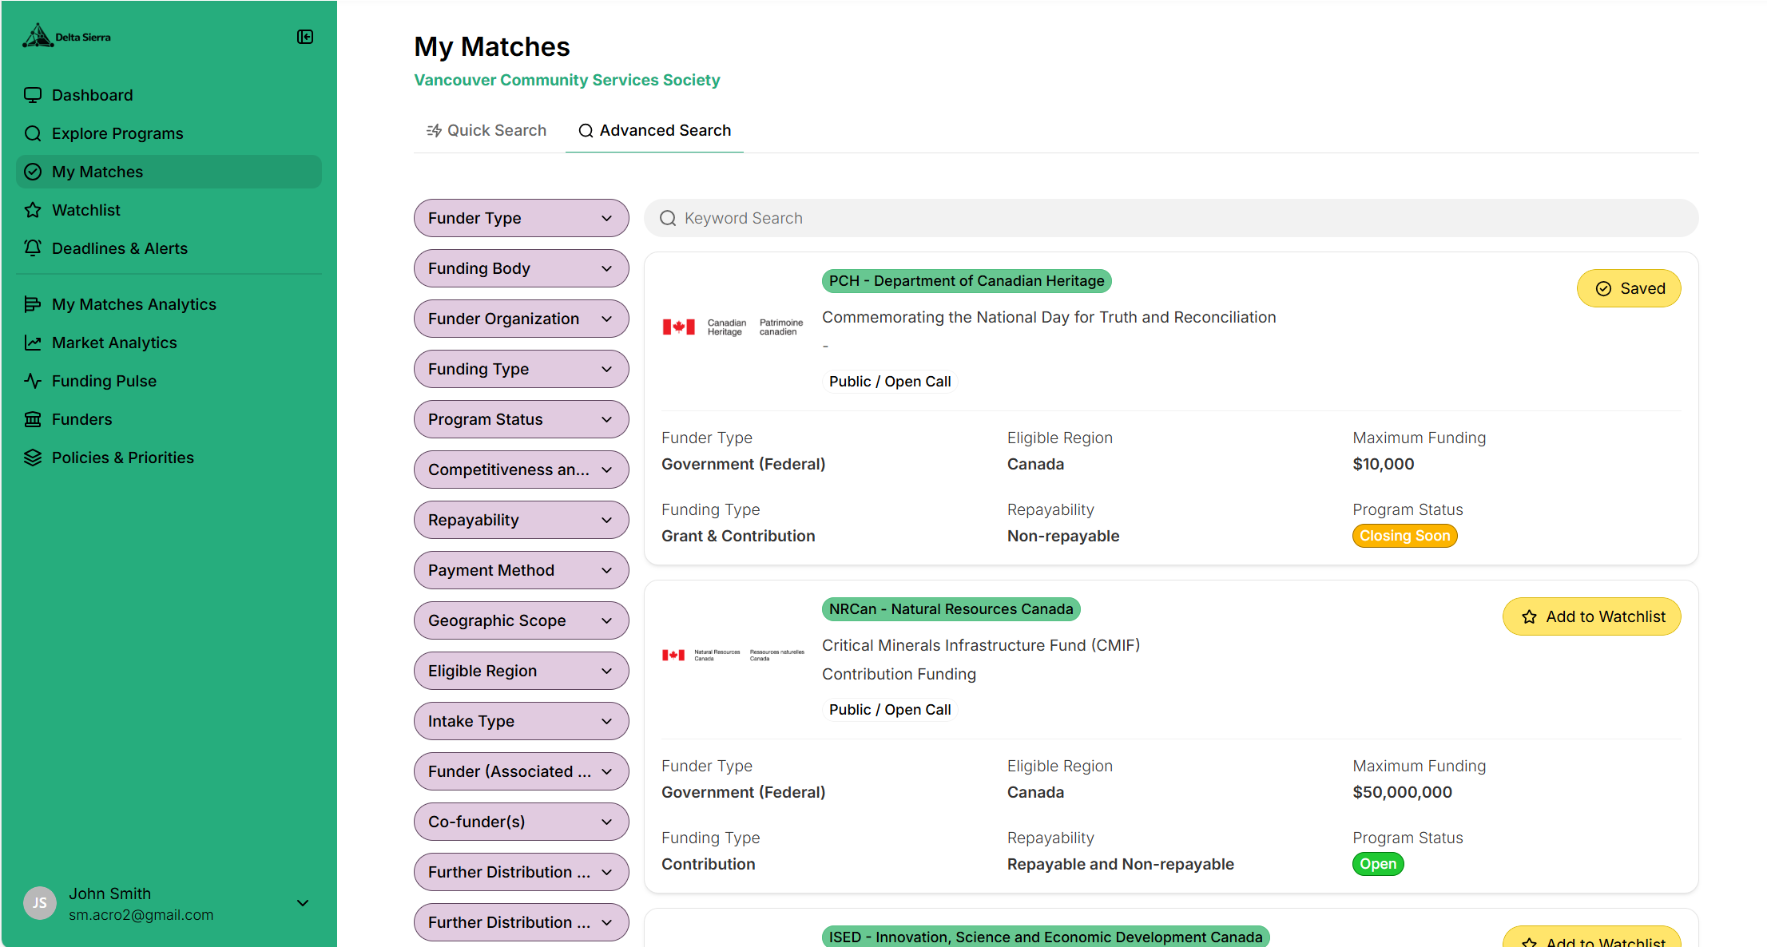This screenshot has height=947, width=1767.
Task: Click the Keyword Search field
Action: [x=1171, y=218]
